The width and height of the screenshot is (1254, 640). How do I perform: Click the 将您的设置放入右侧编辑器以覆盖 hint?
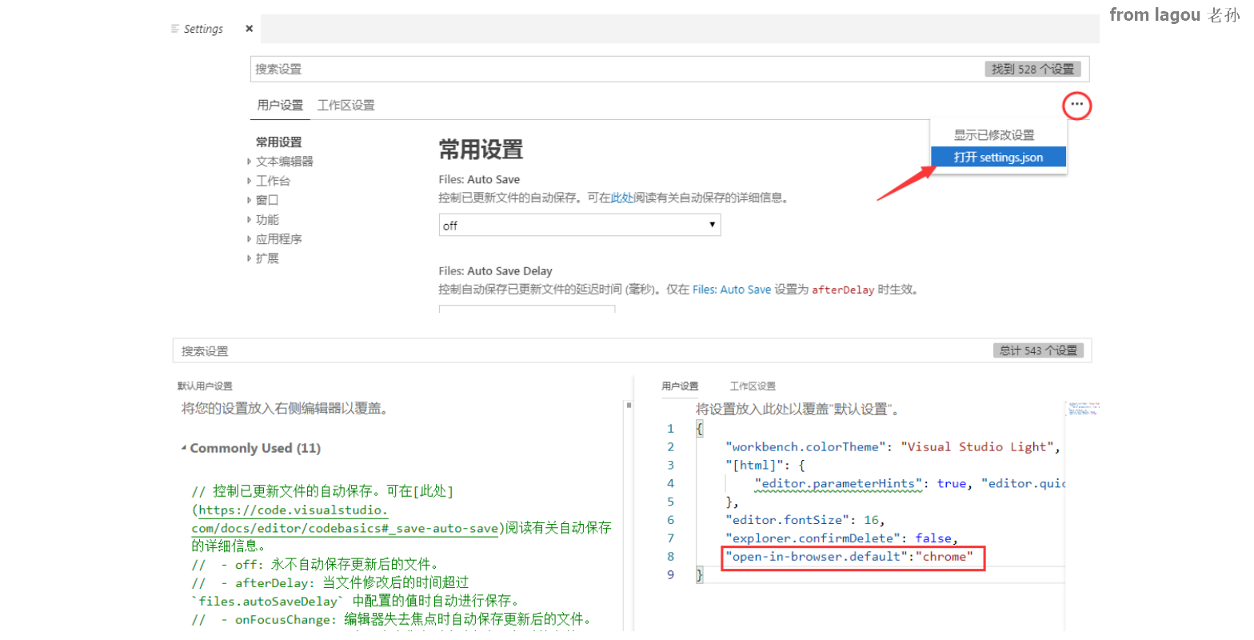click(x=285, y=409)
